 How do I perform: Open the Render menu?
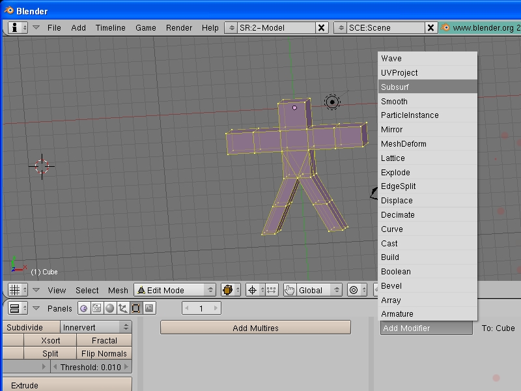pos(179,27)
